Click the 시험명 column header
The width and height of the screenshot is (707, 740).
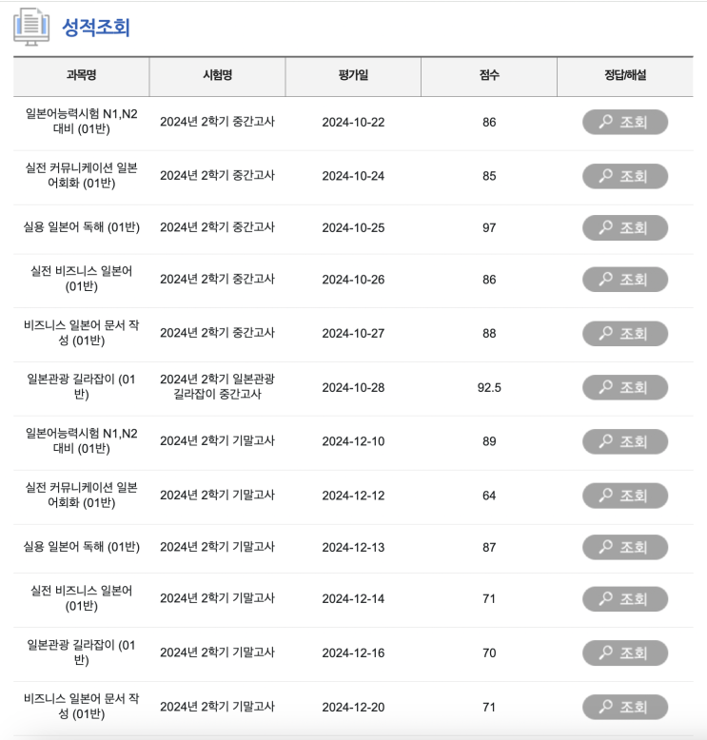pyautogui.click(x=217, y=75)
